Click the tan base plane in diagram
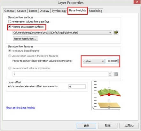The width and height of the screenshot is (141, 131). pyautogui.click(x=109, y=105)
